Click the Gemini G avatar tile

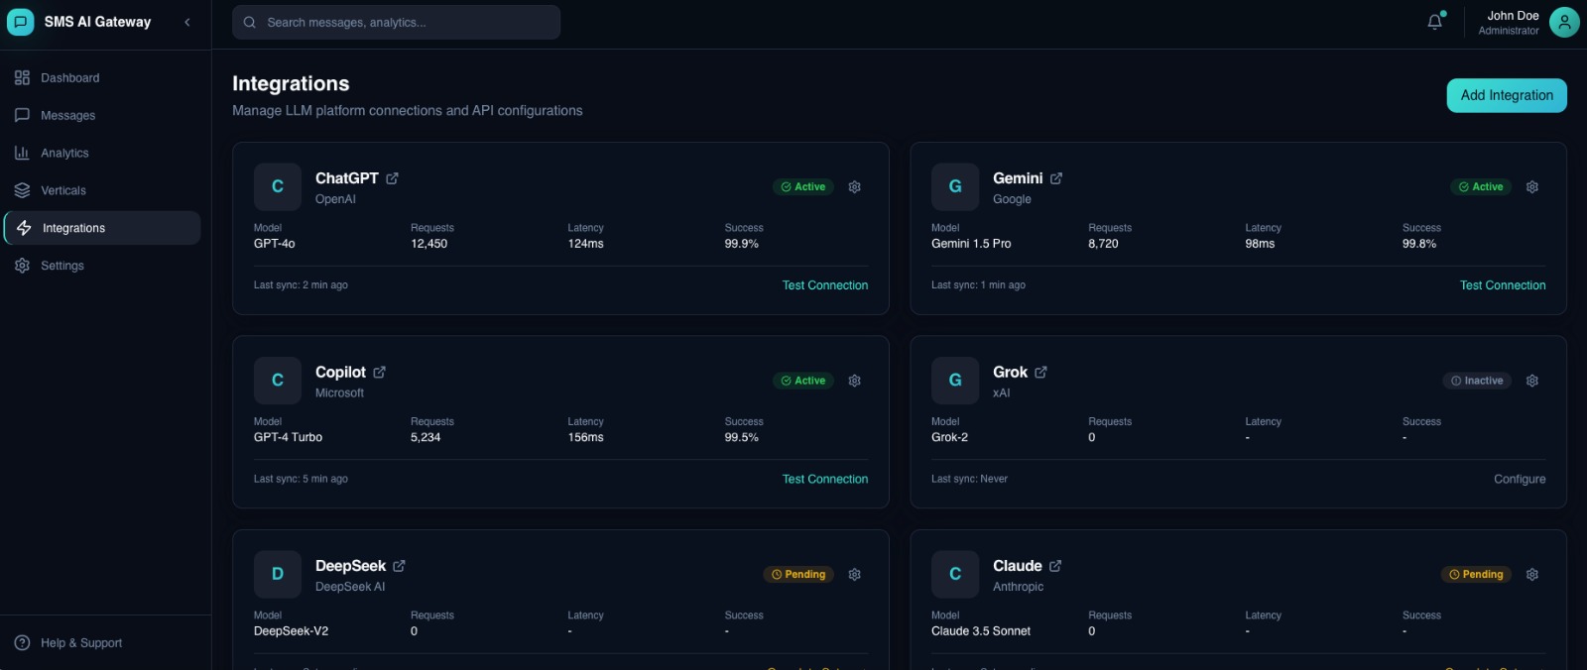(955, 186)
